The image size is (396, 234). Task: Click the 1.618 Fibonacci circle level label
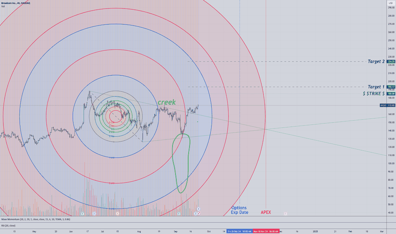[112, 157]
